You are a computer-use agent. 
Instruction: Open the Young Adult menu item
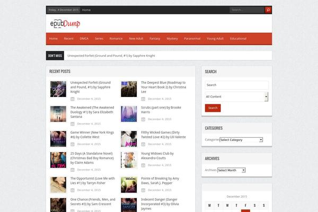(215, 39)
